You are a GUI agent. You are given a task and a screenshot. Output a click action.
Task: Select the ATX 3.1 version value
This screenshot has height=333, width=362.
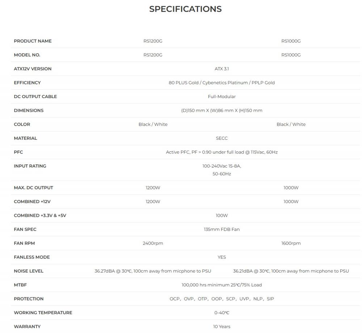coord(222,69)
